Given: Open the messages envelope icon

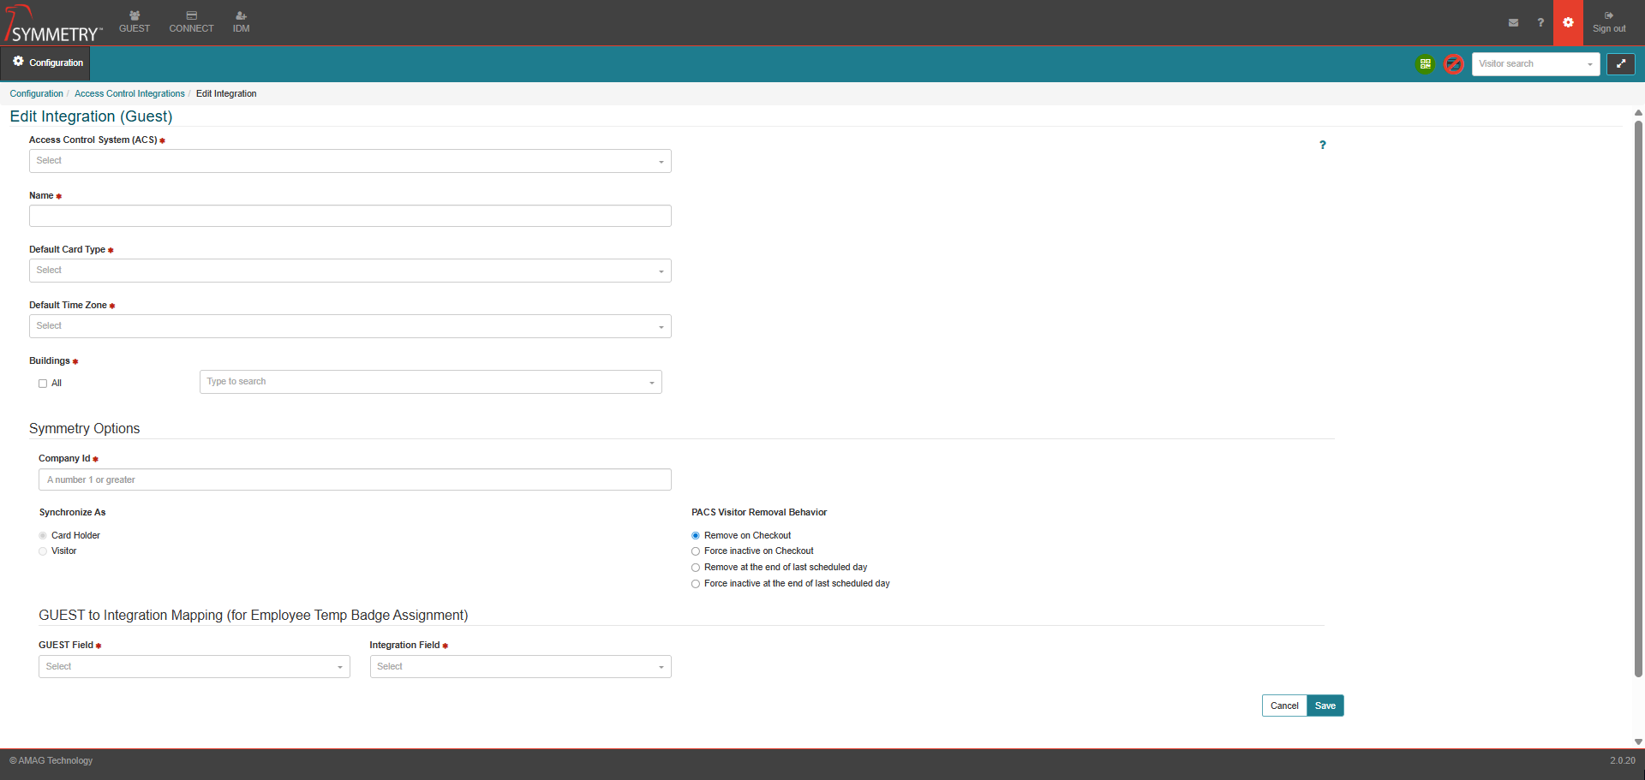Looking at the screenshot, I should [x=1513, y=23].
